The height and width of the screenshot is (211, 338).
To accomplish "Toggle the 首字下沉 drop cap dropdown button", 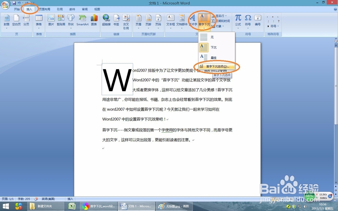I will click(x=204, y=22).
